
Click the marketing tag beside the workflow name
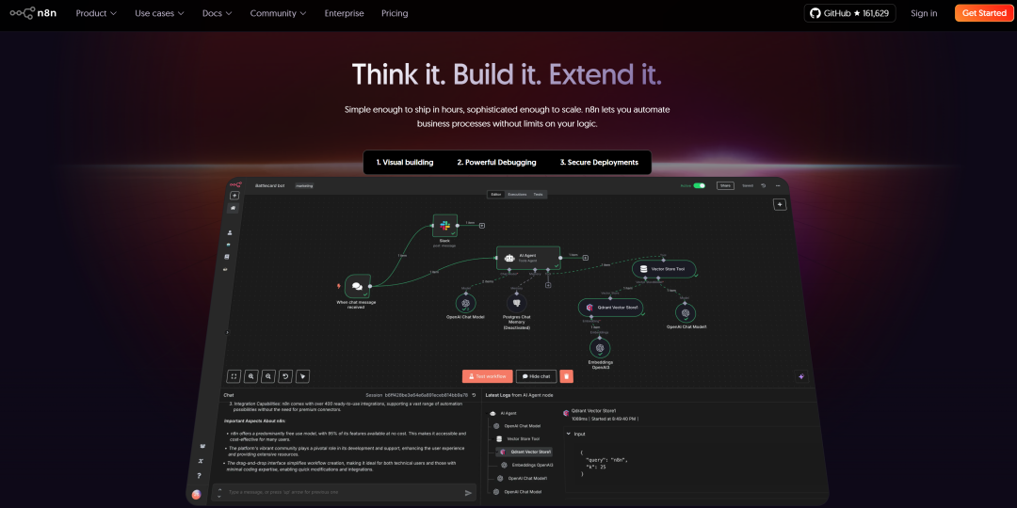coord(304,186)
